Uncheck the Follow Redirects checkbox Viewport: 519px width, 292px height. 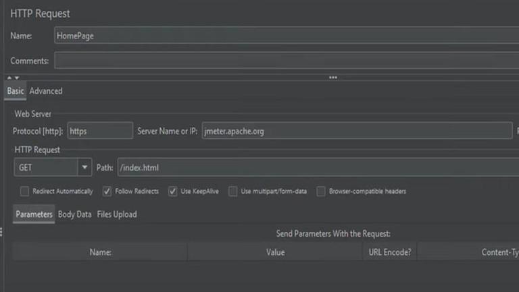(x=107, y=192)
